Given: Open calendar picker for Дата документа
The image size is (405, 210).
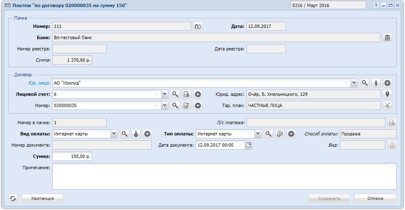Looking at the screenshot, I should point(249,145).
